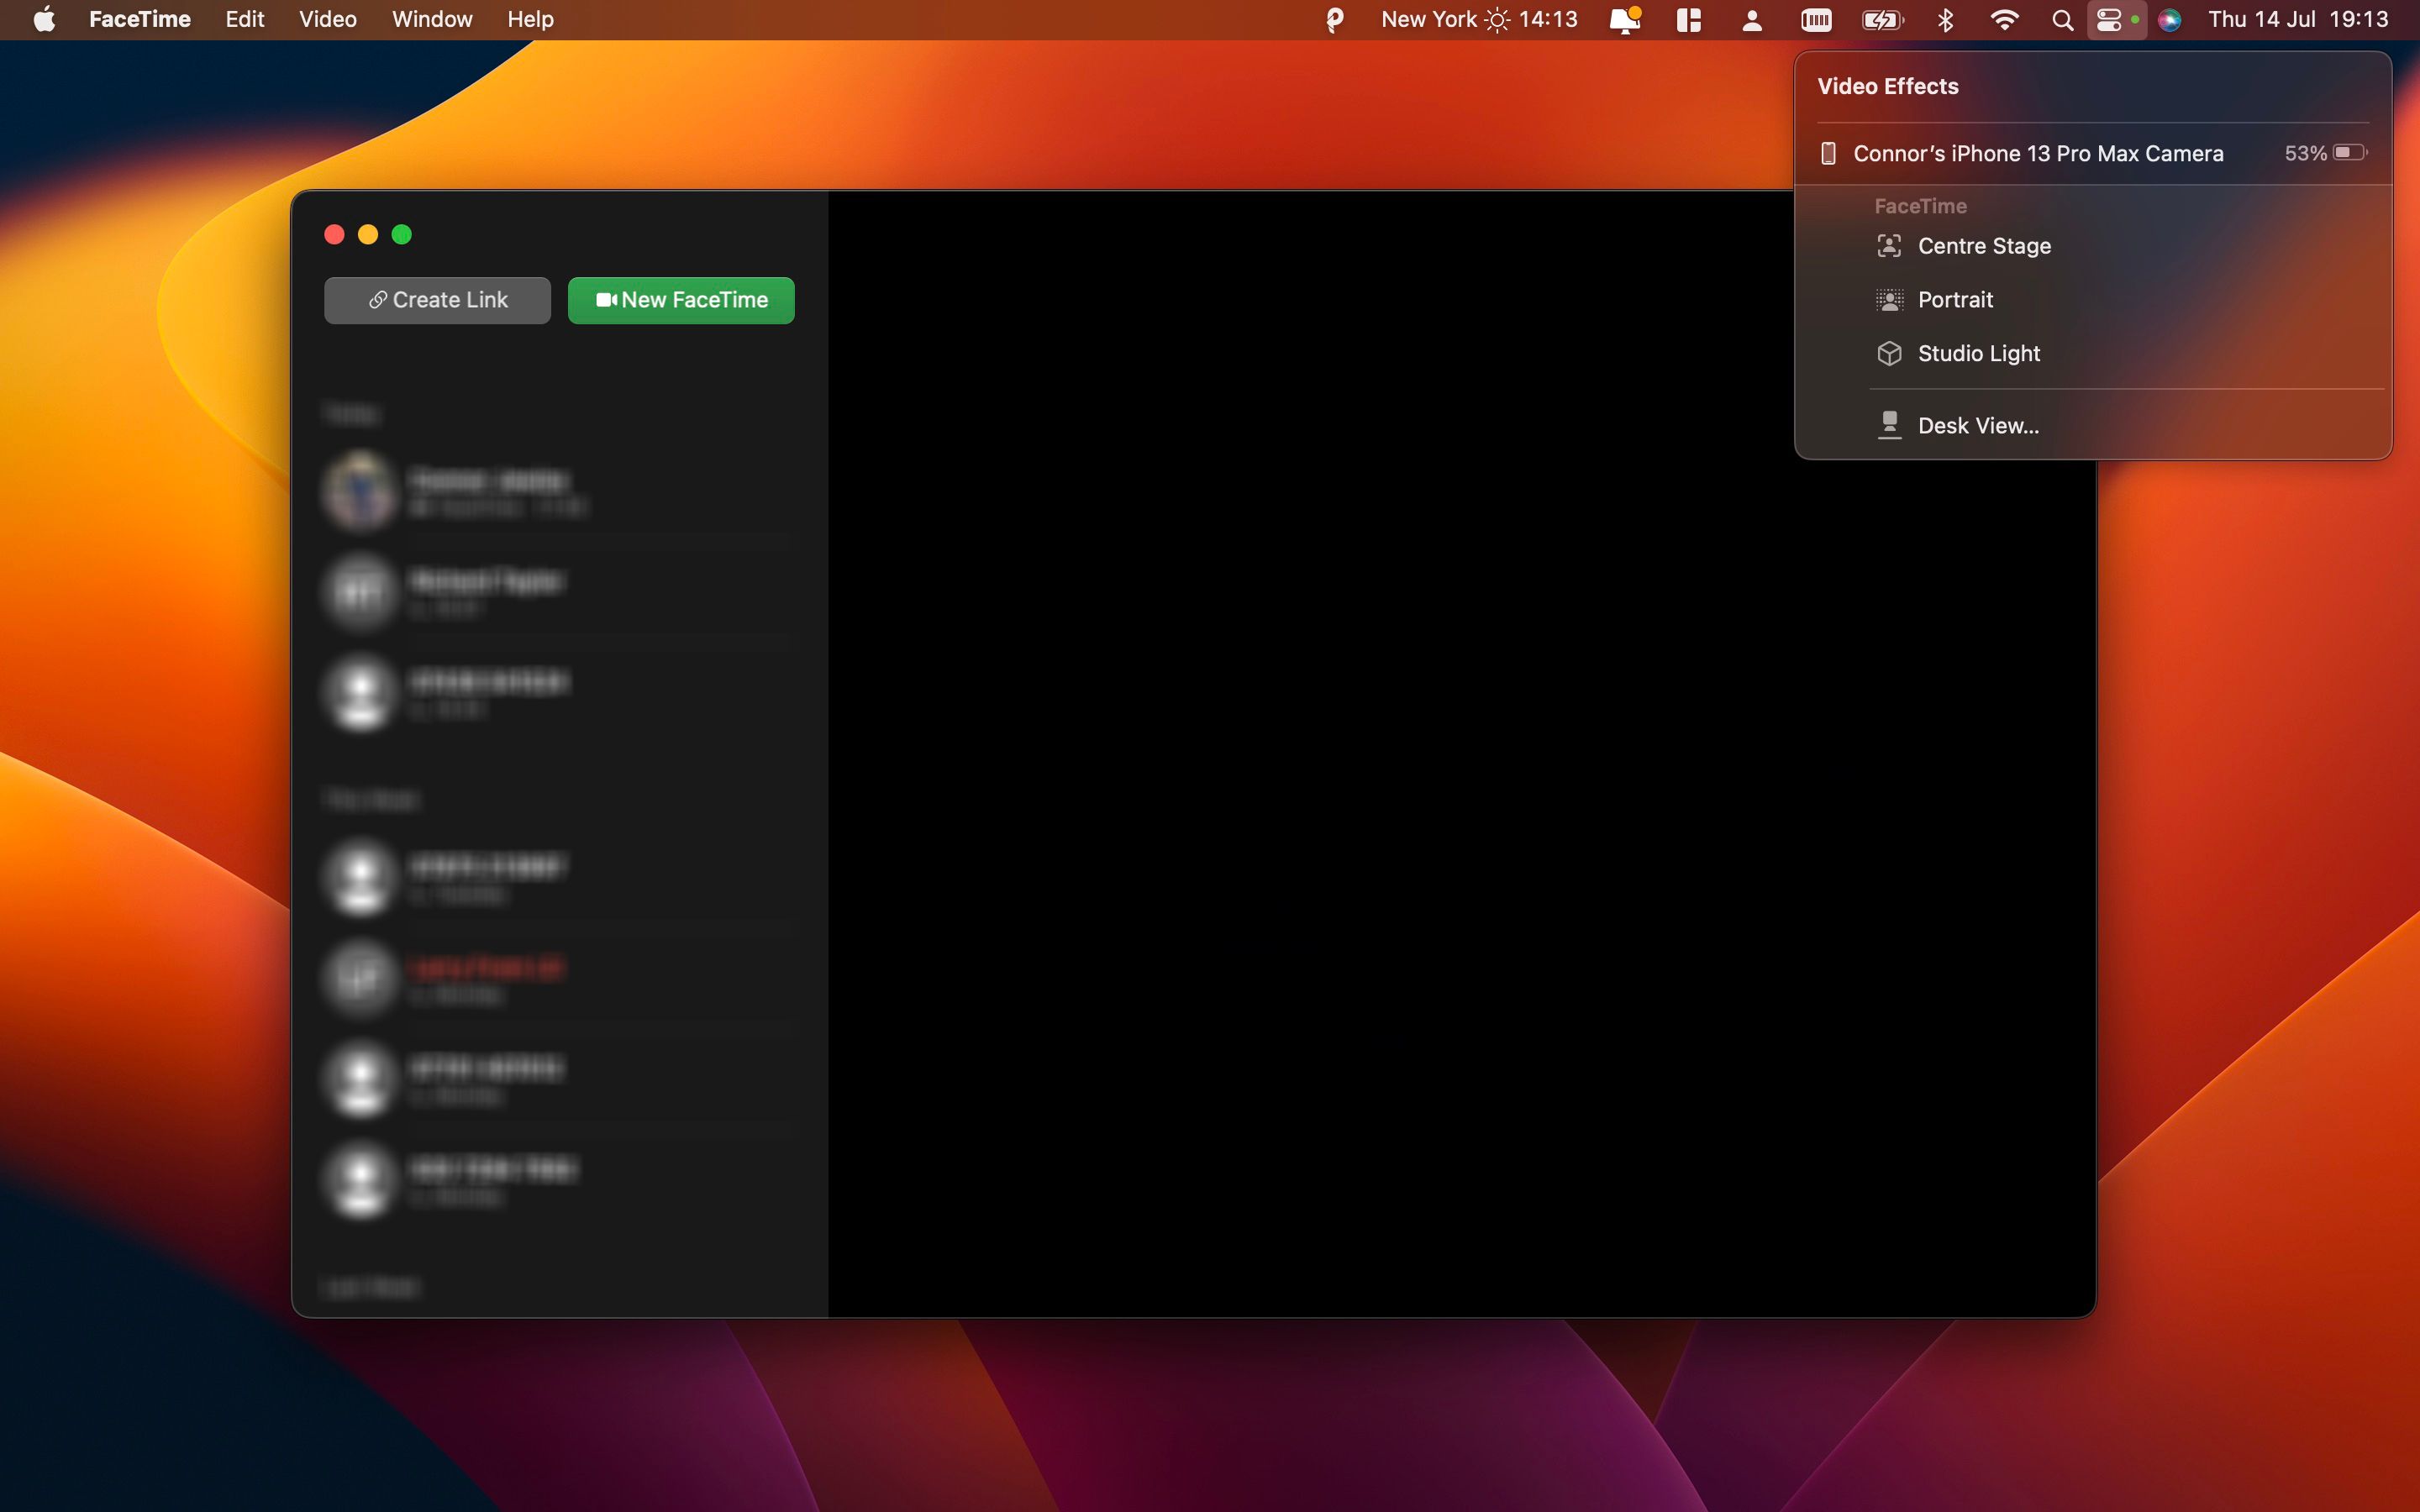Click New York weather clock widget
The width and height of the screenshot is (2420, 1512).
point(1478,19)
